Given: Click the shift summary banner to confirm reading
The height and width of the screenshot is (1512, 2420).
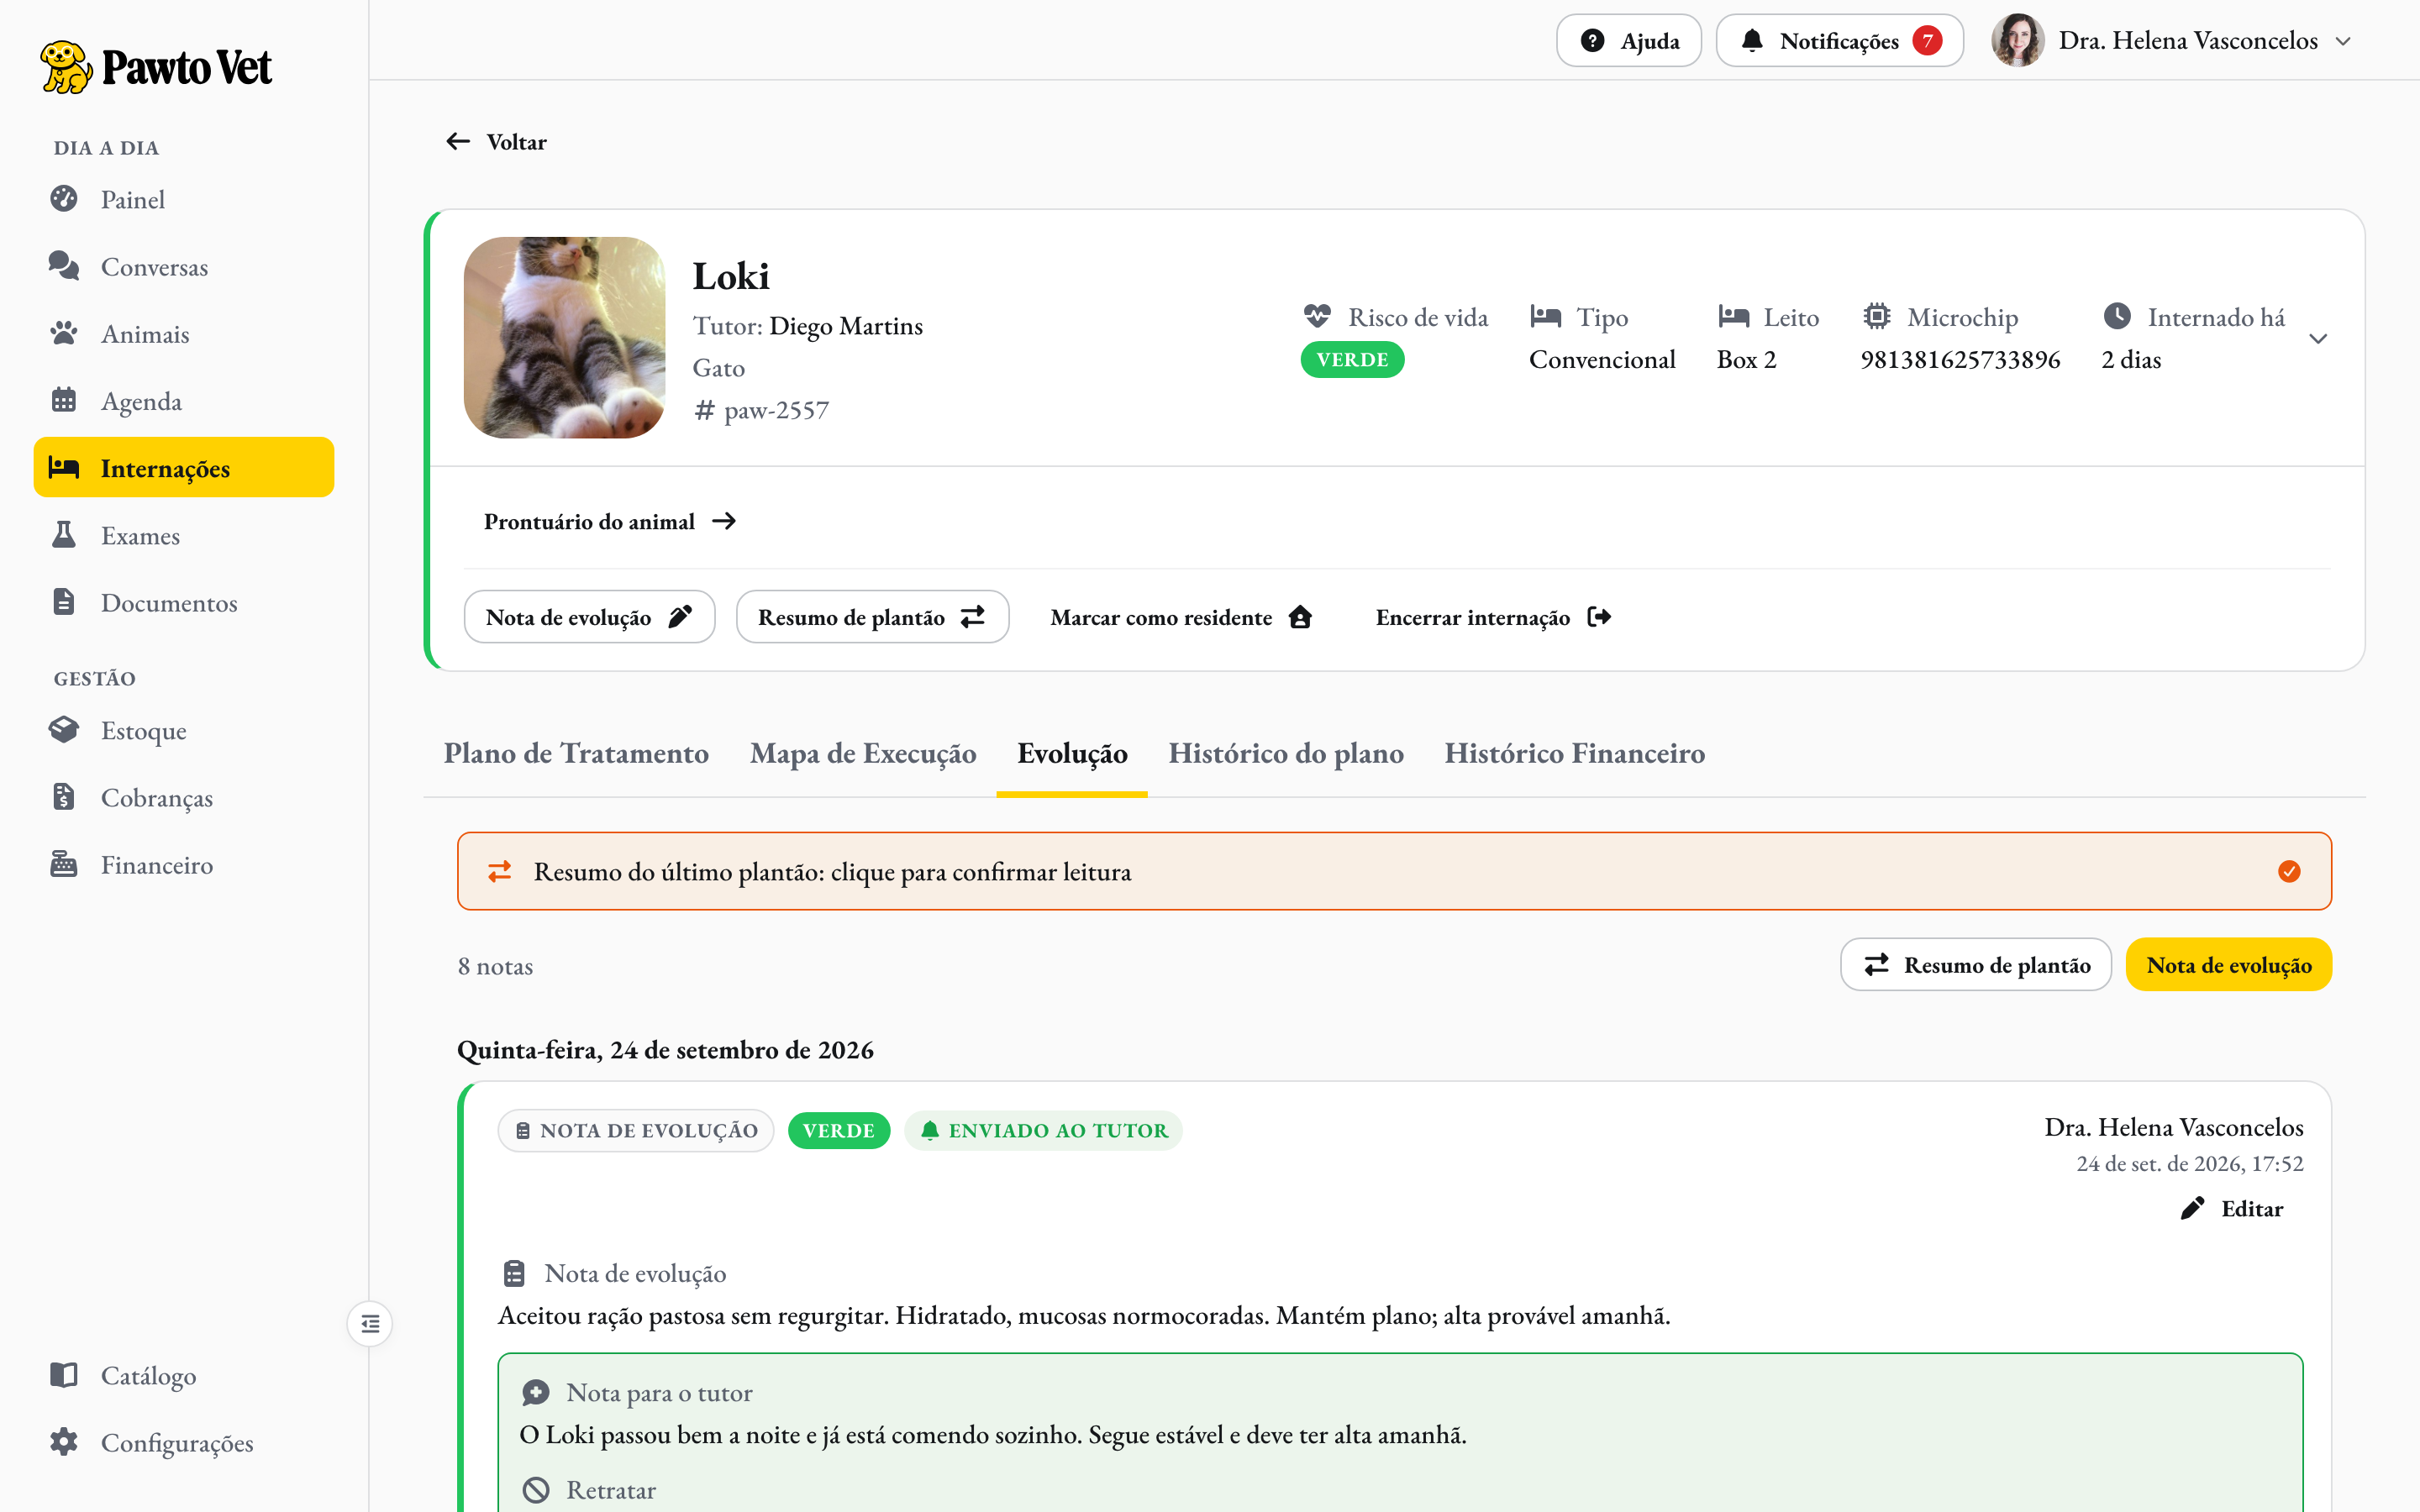Looking at the screenshot, I should 1394,871.
